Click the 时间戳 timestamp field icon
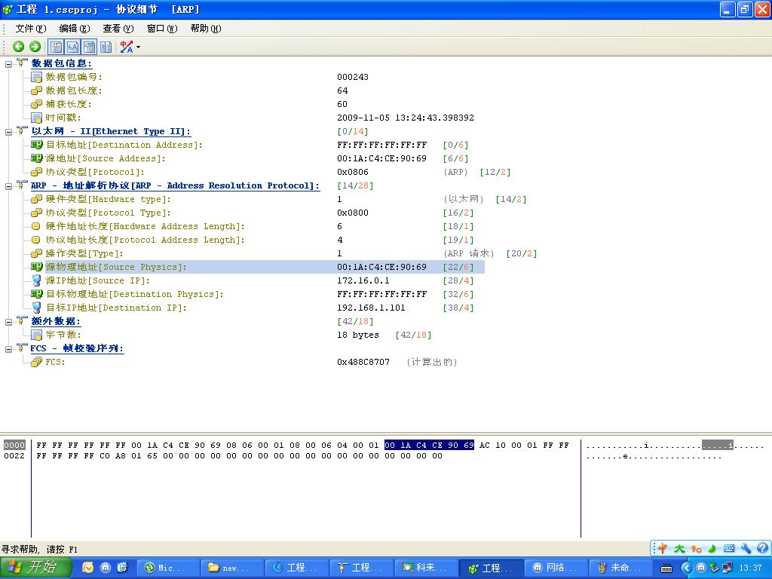The height and width of the screenshot is (579, 772). click(x=36, y=118)
